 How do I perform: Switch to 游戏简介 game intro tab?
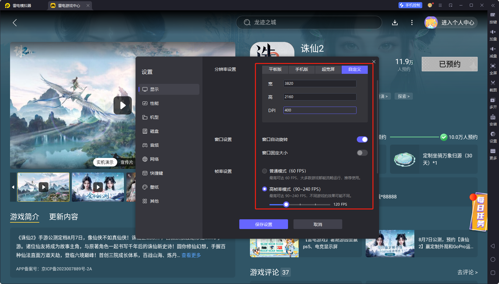25,217
